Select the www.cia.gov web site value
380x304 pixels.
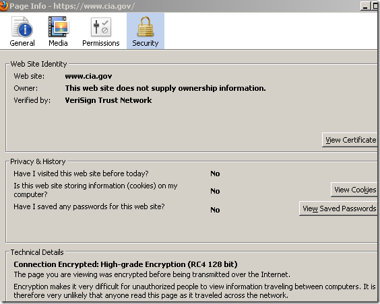tap(88, 76)
